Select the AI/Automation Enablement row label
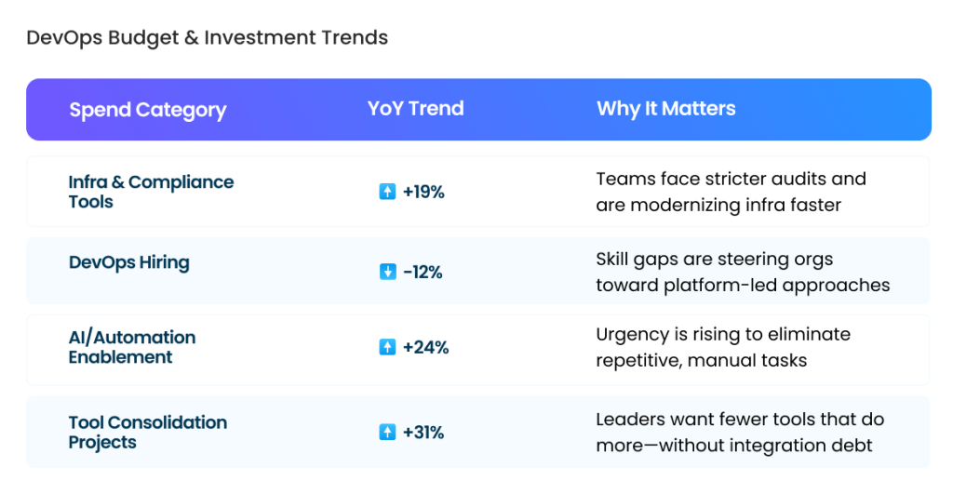 pos(132,346)
